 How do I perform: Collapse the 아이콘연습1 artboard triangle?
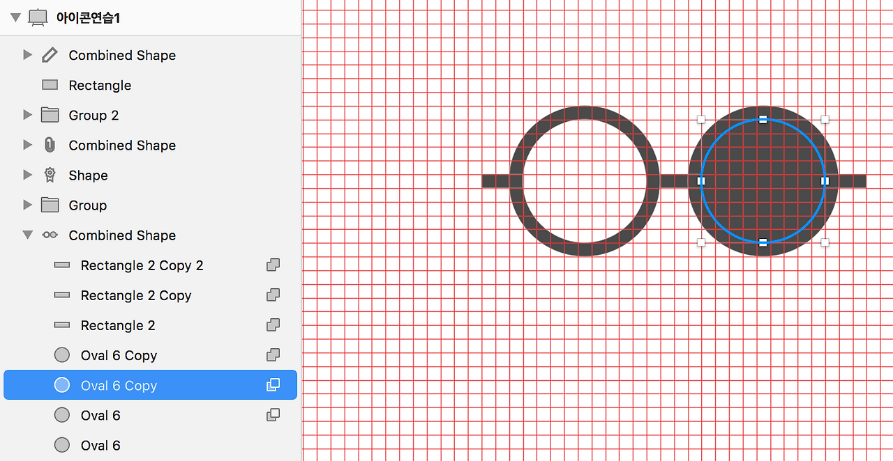pos(16,17)
